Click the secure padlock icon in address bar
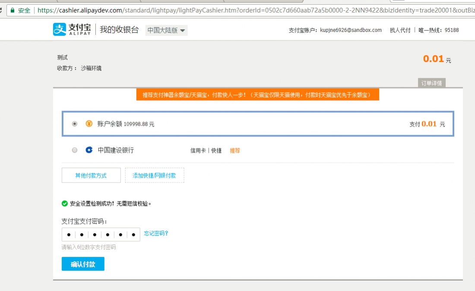475x291 pixels. pos(13,10)
